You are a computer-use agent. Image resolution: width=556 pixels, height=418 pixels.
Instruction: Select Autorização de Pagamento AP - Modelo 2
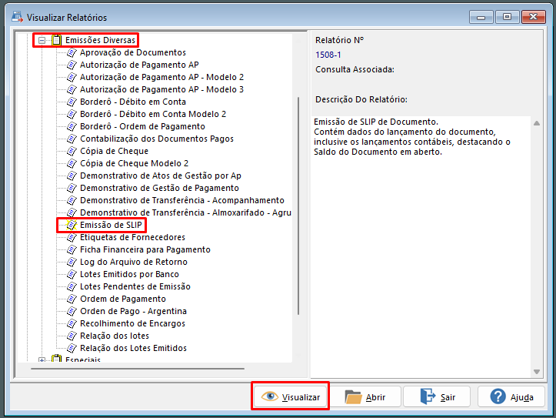[x=162, y=77]
